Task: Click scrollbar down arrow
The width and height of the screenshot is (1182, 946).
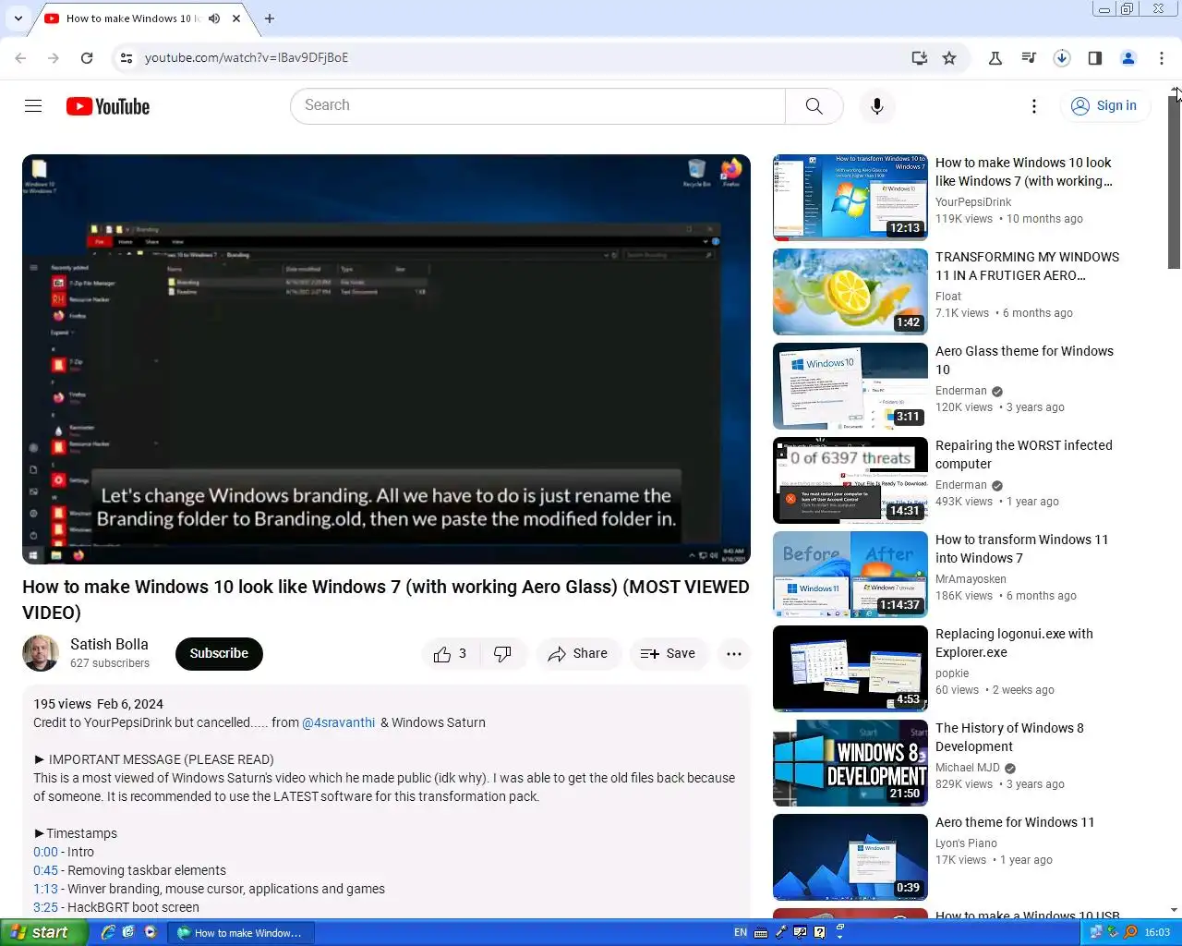Action: tap(1174, 910)
